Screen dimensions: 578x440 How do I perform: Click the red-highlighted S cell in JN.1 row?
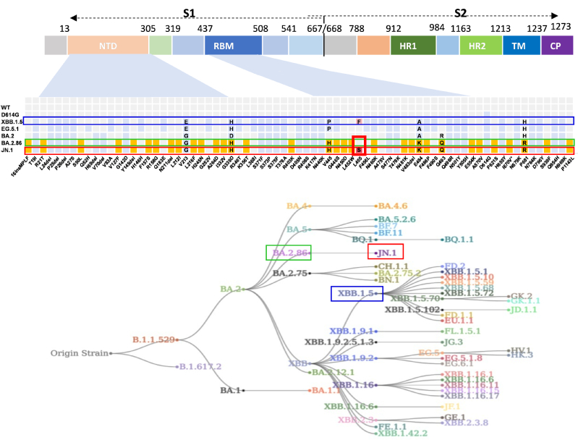(359, 150)
